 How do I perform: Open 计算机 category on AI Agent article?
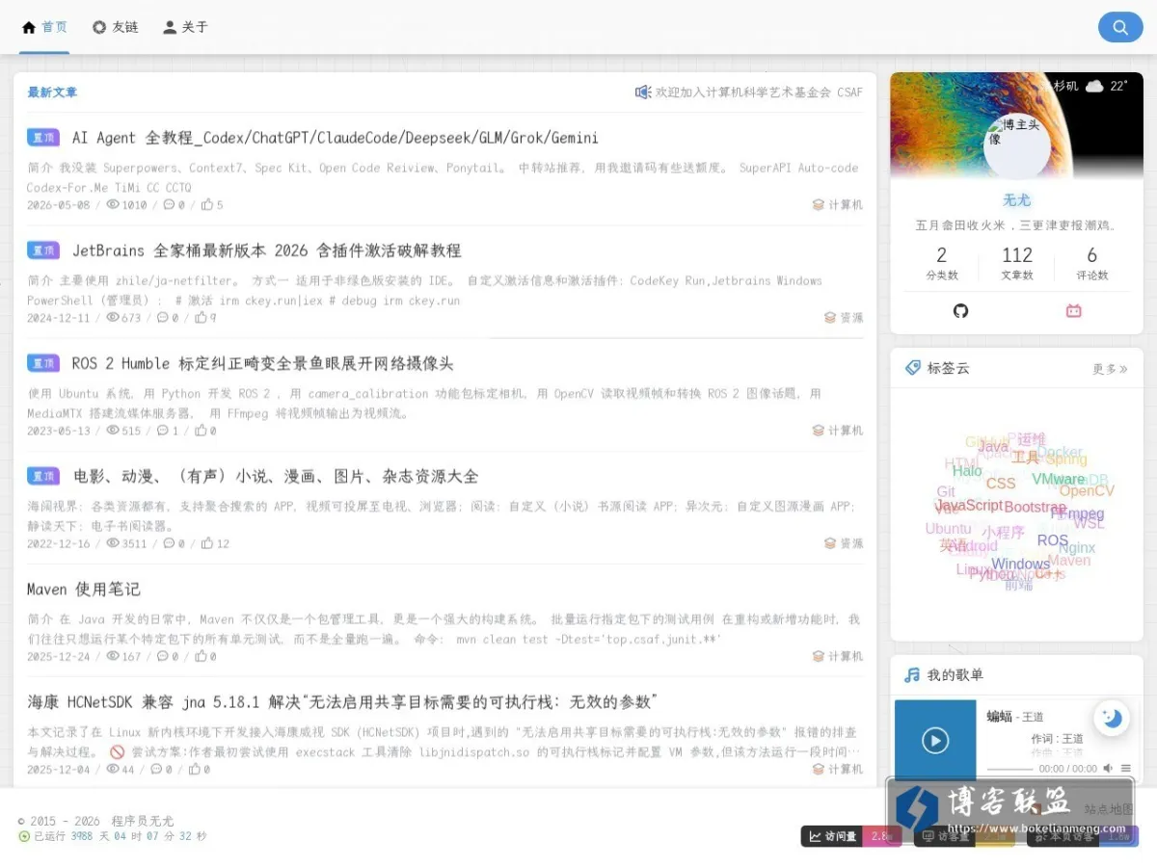[838, 204]
